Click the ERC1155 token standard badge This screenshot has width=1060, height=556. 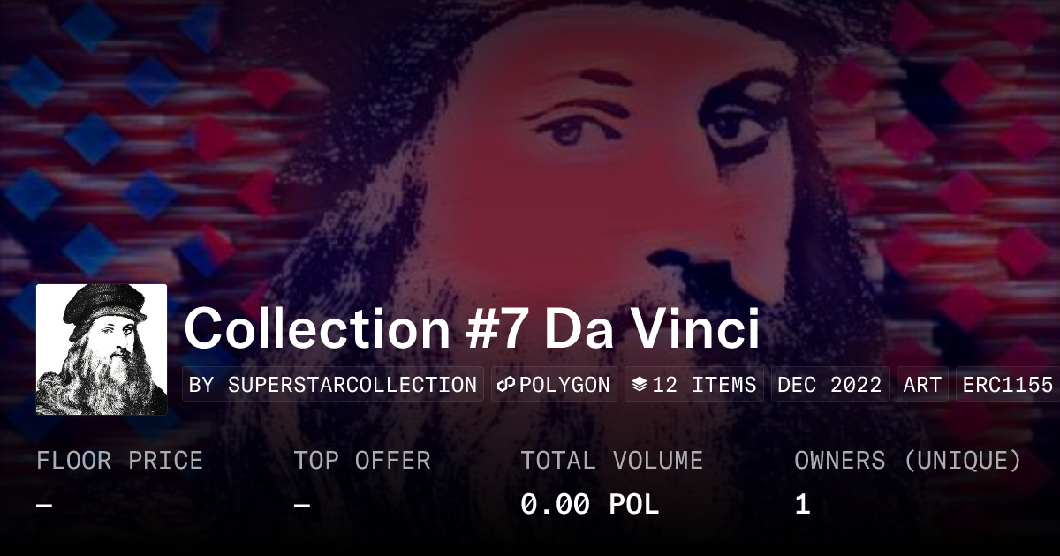coord(1008,385)
